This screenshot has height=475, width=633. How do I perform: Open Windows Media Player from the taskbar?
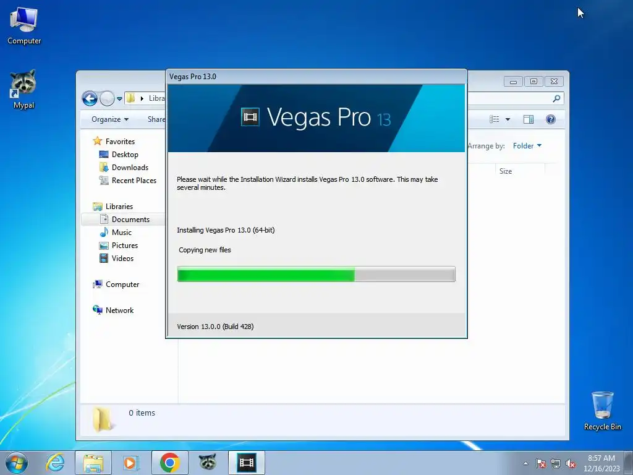130,463
